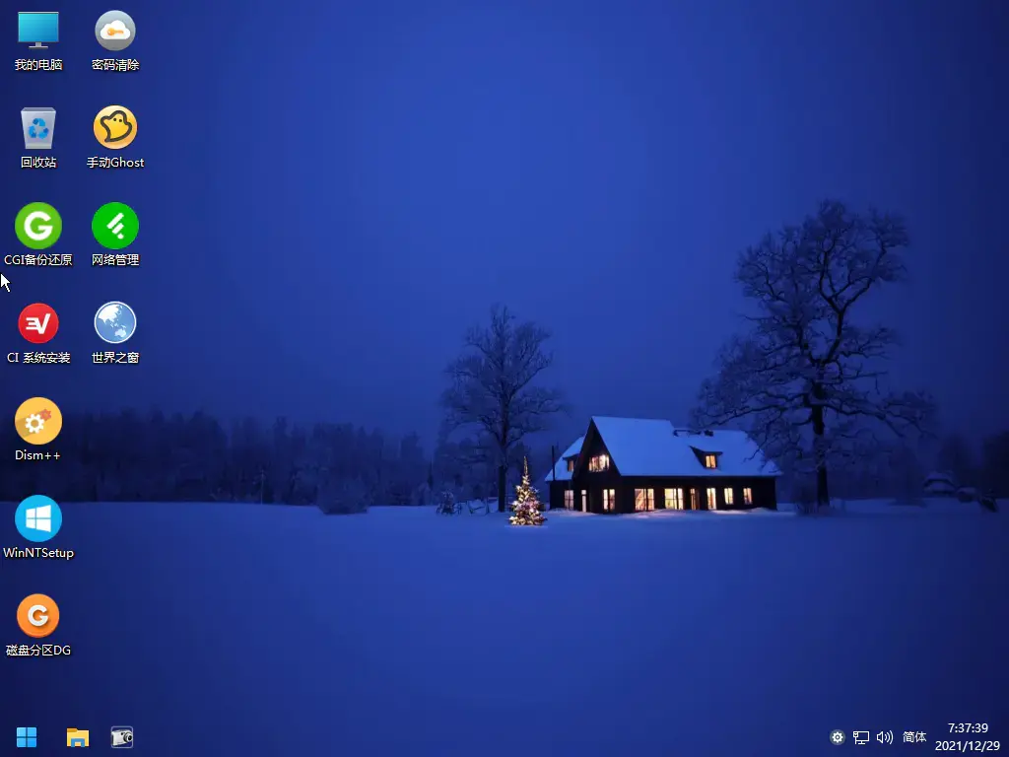
Task: Open File Explorer from the taskbar
Action: coord(78,737)
